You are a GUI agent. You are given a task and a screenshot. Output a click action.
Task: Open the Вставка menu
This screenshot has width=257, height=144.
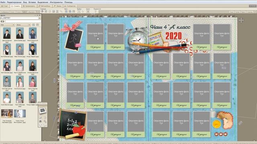[32, 2]
